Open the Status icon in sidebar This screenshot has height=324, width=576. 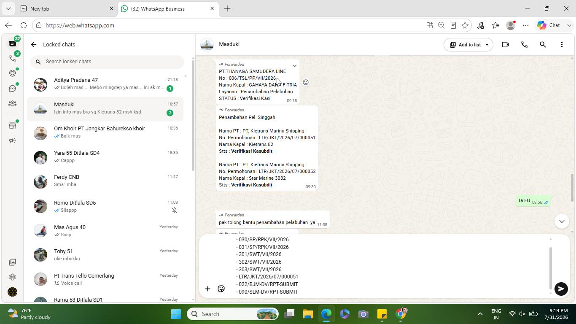(x=12, y=73)
